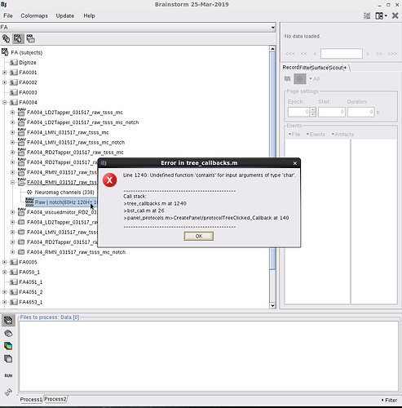Expand FA004_LD2Tapper_031517_raw_tsss_mc folder
Image resolution: width=402 pixels, height=408 pixels.
tap(12, 113)
